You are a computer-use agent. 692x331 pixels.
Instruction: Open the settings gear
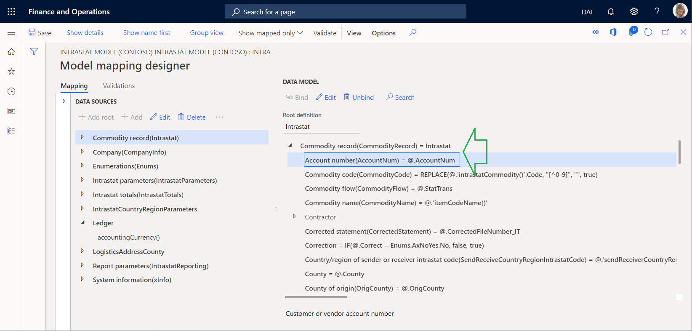click(634, 12)
